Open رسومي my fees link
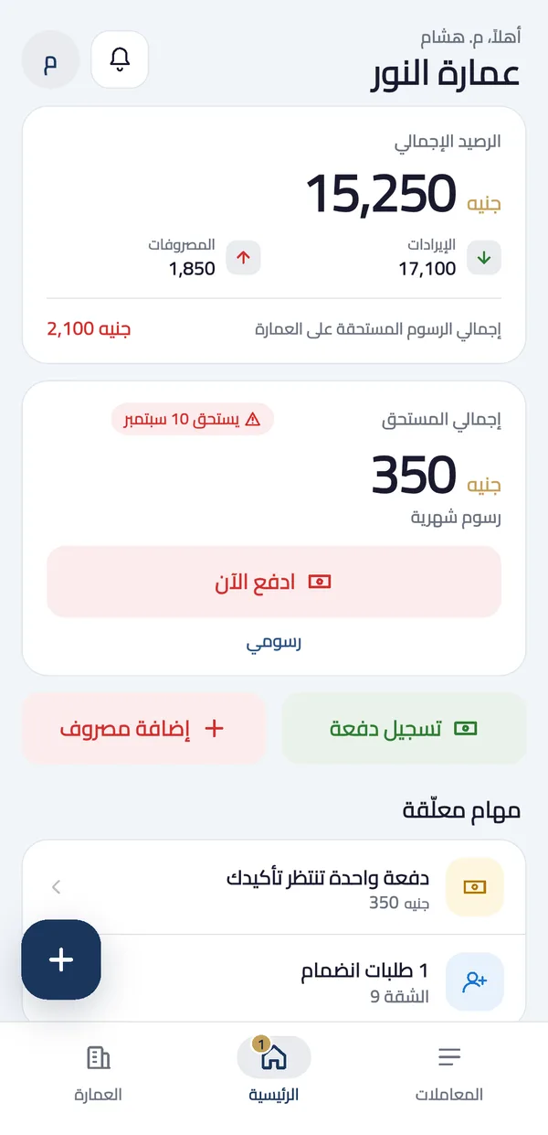The image size is (548, 1135). 274,643
